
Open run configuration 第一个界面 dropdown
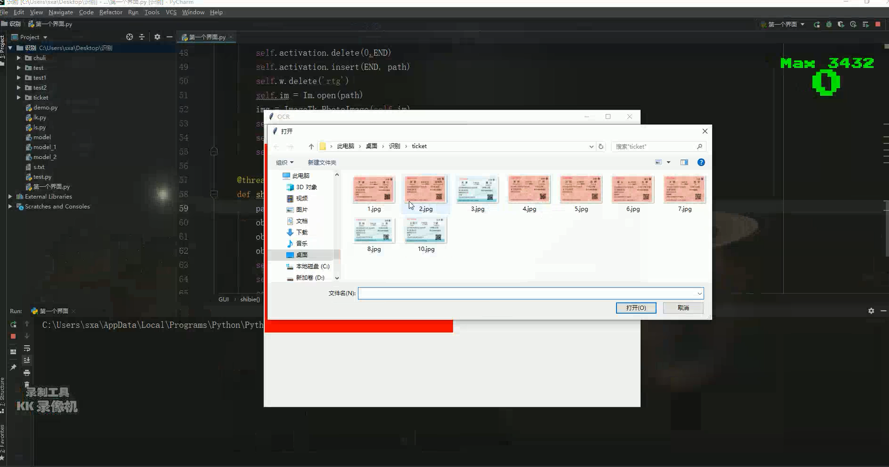pos(783,24)
